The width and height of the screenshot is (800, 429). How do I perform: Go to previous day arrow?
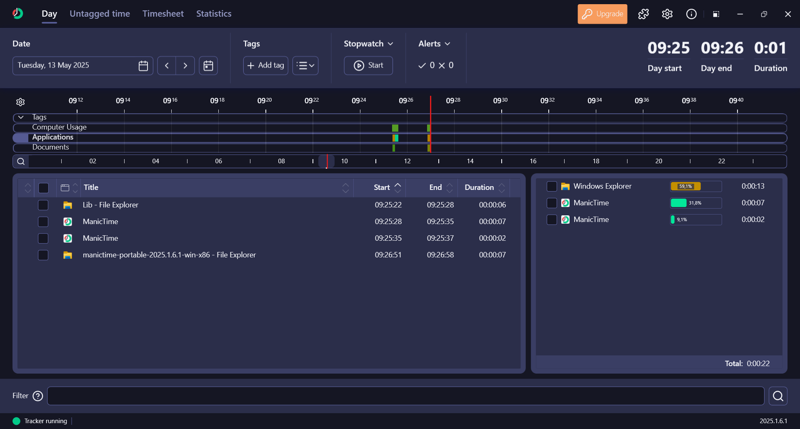[167, 66]
